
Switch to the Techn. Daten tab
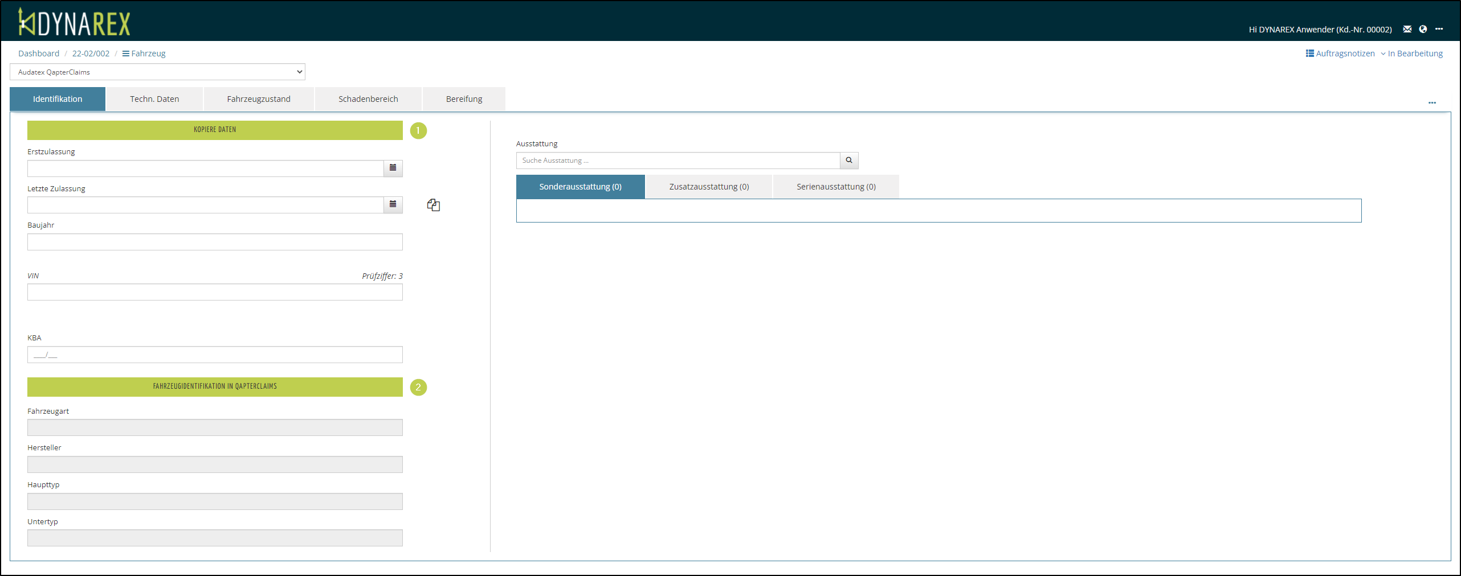(x=154, y=99)
